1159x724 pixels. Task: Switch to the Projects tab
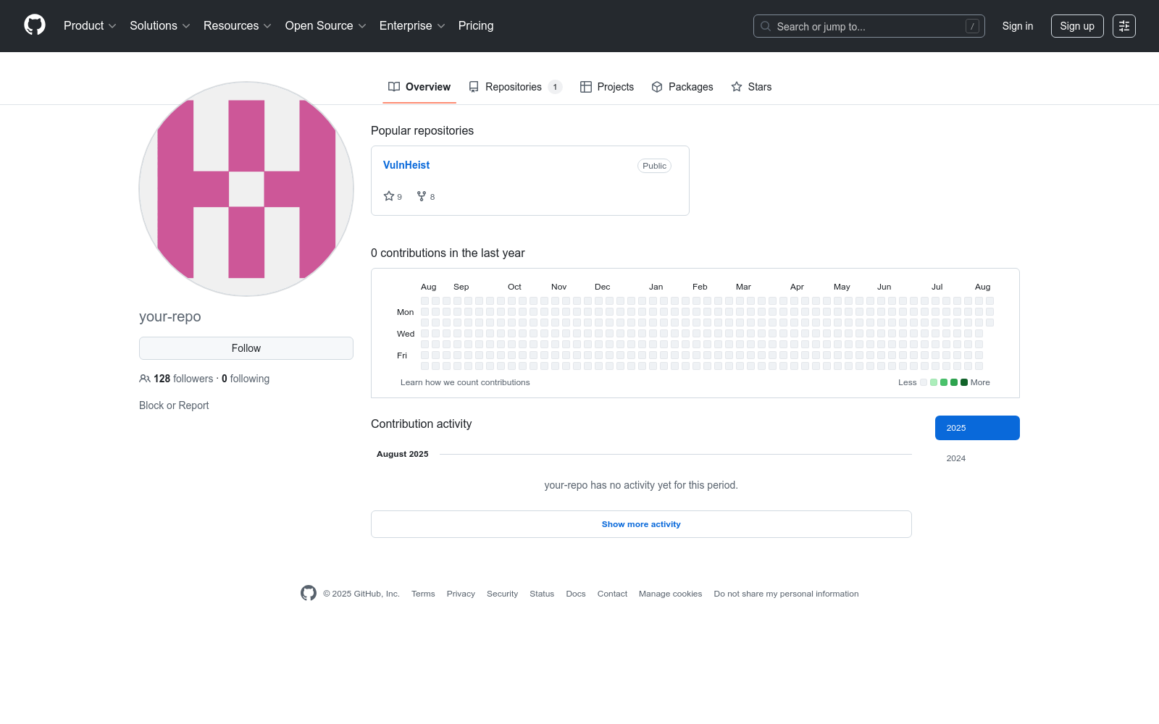(x=607, y=87)
